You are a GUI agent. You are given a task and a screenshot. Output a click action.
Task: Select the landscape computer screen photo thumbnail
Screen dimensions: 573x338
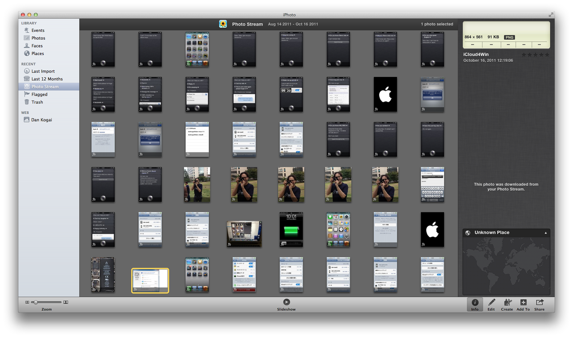[x=244, y=234]
